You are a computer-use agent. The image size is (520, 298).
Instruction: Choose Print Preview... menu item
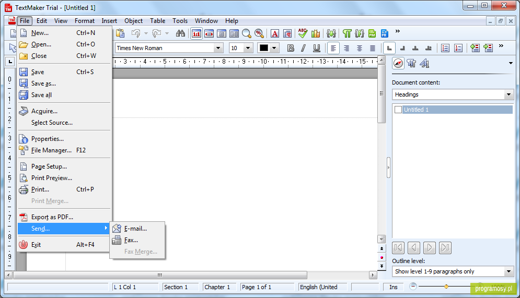pos(64,178)
